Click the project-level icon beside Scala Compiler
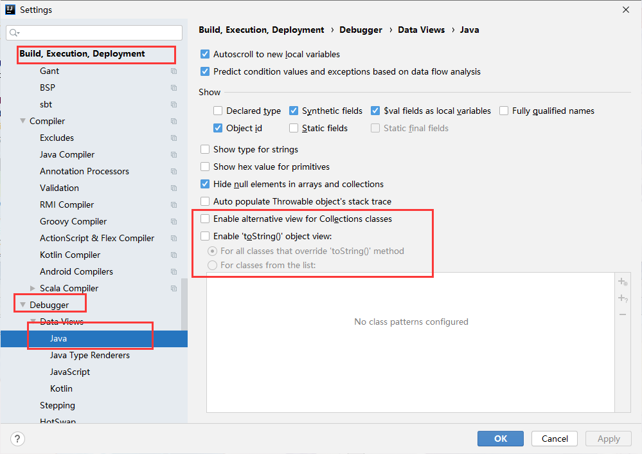The image size is (642, 454). [174, 289]
